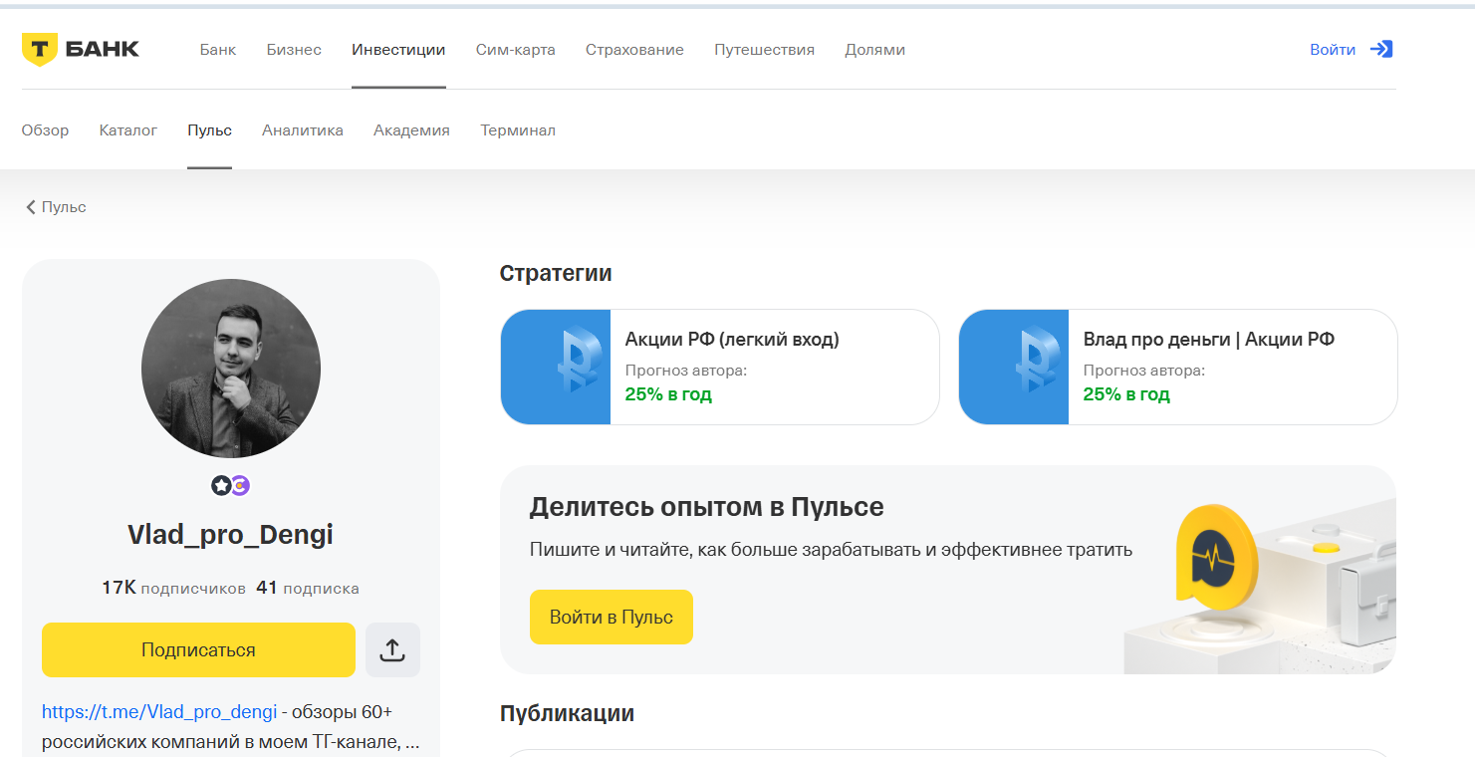Click the БАНК wordmark text
Screen dimensions: 1475x757
(x=103, y=49)
